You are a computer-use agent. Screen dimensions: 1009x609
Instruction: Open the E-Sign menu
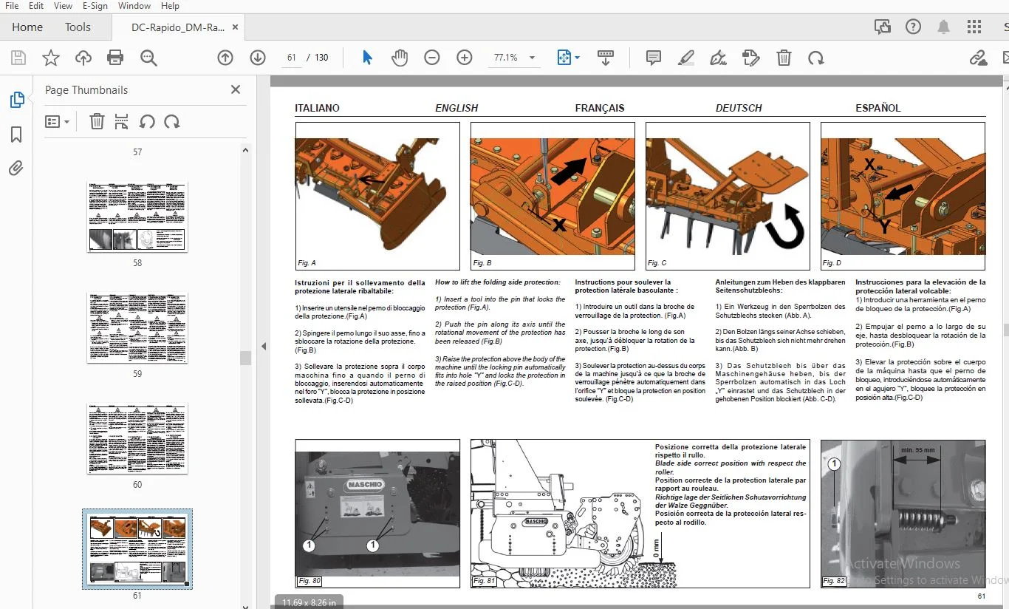pyautogui.click(x=95, y=6)
